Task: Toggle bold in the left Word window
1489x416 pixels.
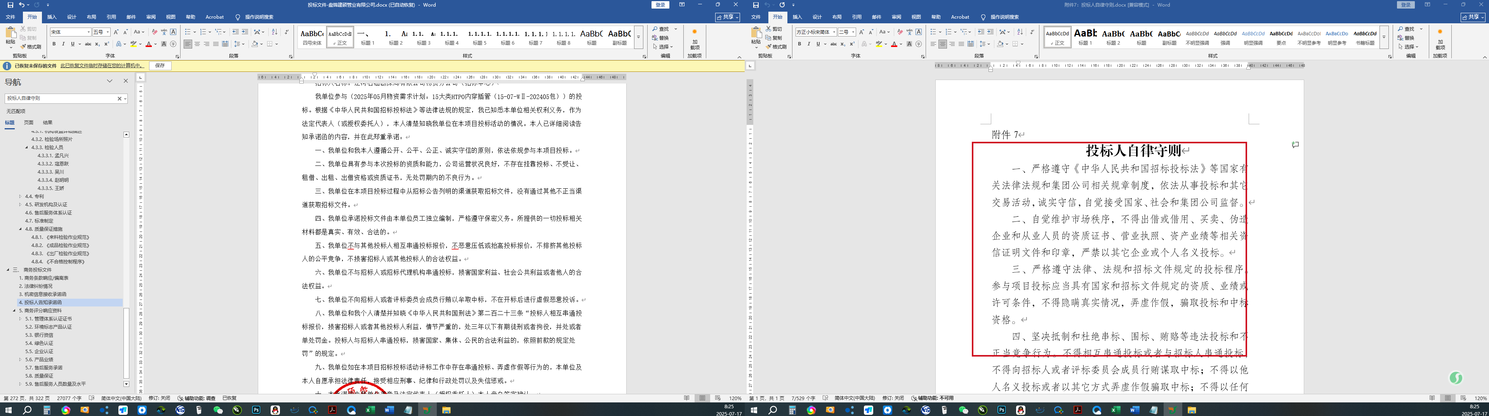Action: click(54, 44)
